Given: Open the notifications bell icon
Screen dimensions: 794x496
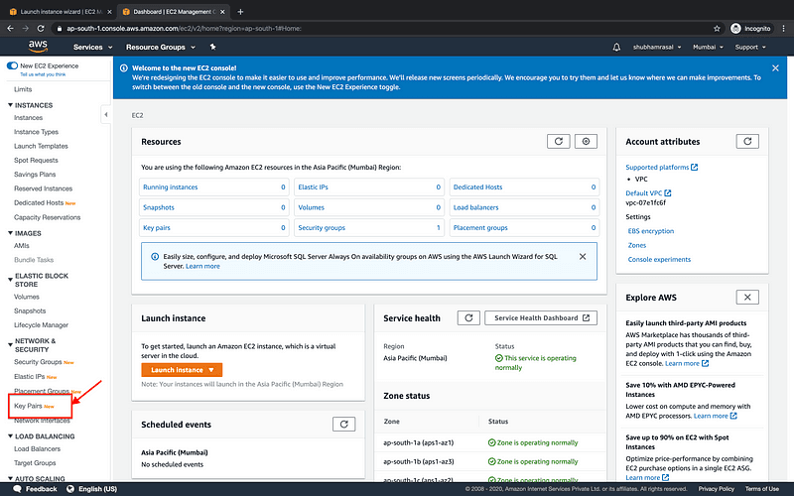Looking at the screenshot, I should (x=616, y=47).
